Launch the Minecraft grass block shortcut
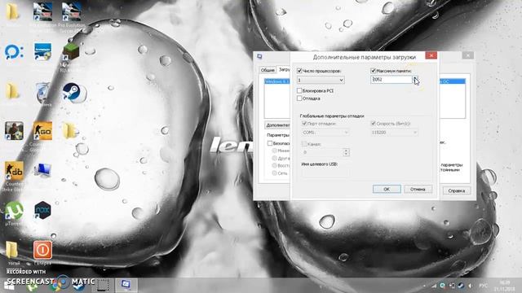Image resolution: width=522 pixels, height=293 pixels. (71, 52)
